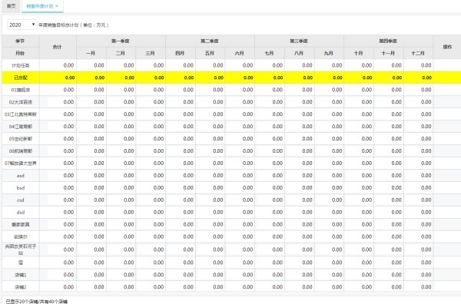Select the row label starting with 07
Viewport: 461px width, 304px height.
(21, 164)
